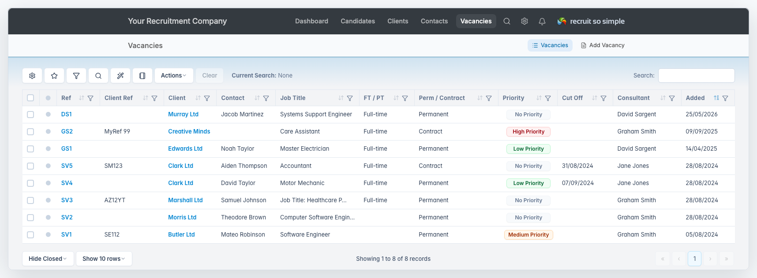Open Murray Ltd client link
The width and height of the screenshot is (757, 278).
[x=183, y=115]
